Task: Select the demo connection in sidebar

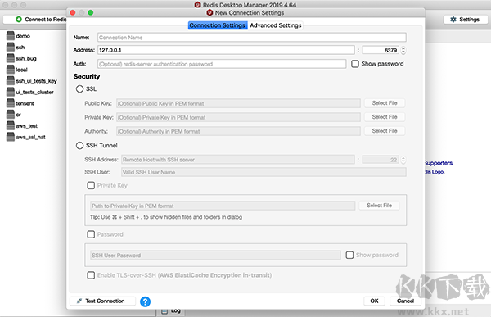Action: [x=23, y=36]
